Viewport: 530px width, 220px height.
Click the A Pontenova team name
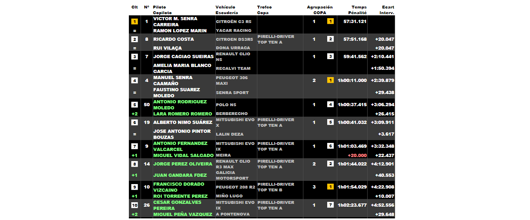click(233, 214)
